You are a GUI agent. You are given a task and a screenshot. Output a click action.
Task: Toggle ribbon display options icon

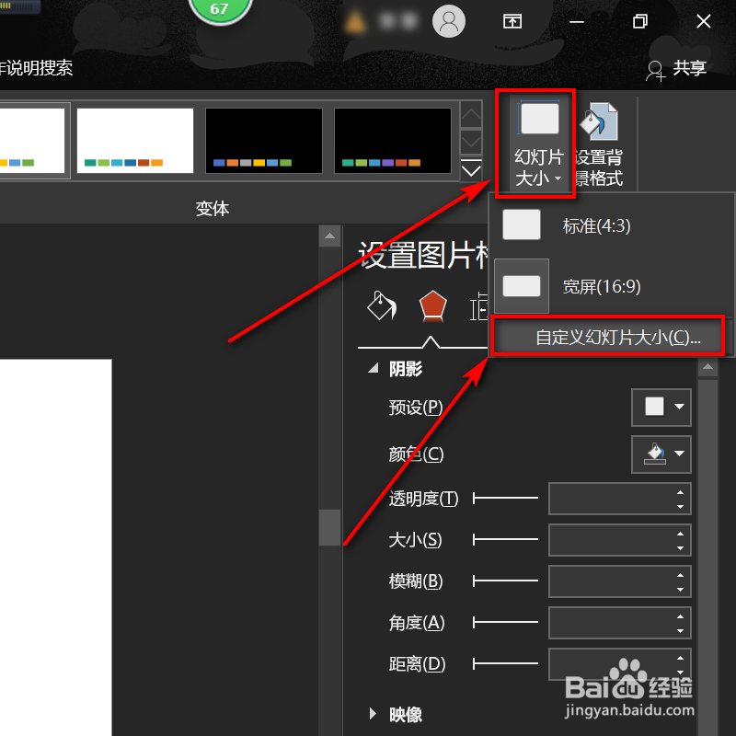click(512, 21)
